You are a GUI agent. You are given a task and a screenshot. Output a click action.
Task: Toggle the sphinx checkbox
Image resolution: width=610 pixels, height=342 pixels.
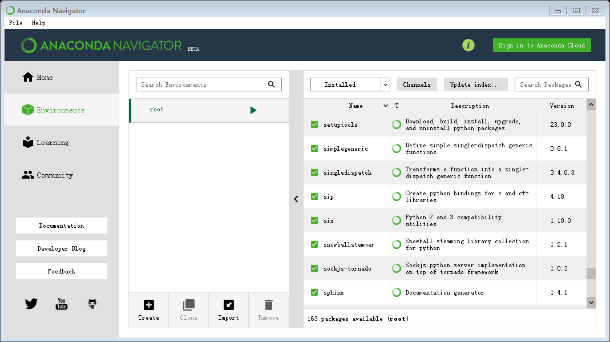coord(314,292)
